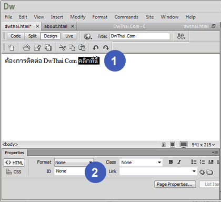Click the ต้องการติดต่อ DwThai.Com text
This screenshot has height=202, width=221.
[x=41, y=60]
